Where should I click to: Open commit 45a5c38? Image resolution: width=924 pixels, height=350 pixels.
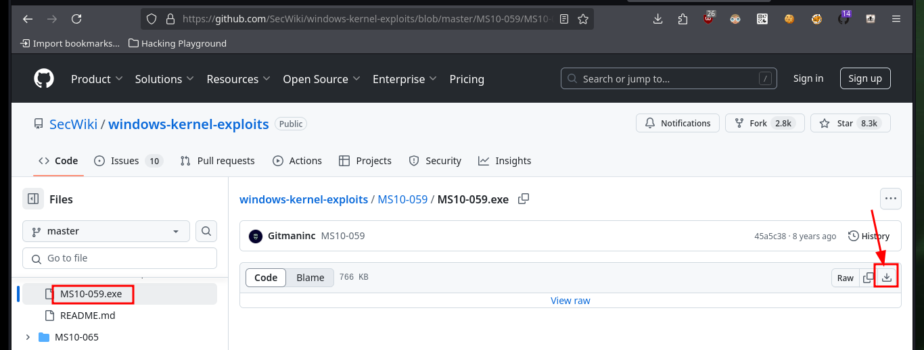click(x=770, y=236)
